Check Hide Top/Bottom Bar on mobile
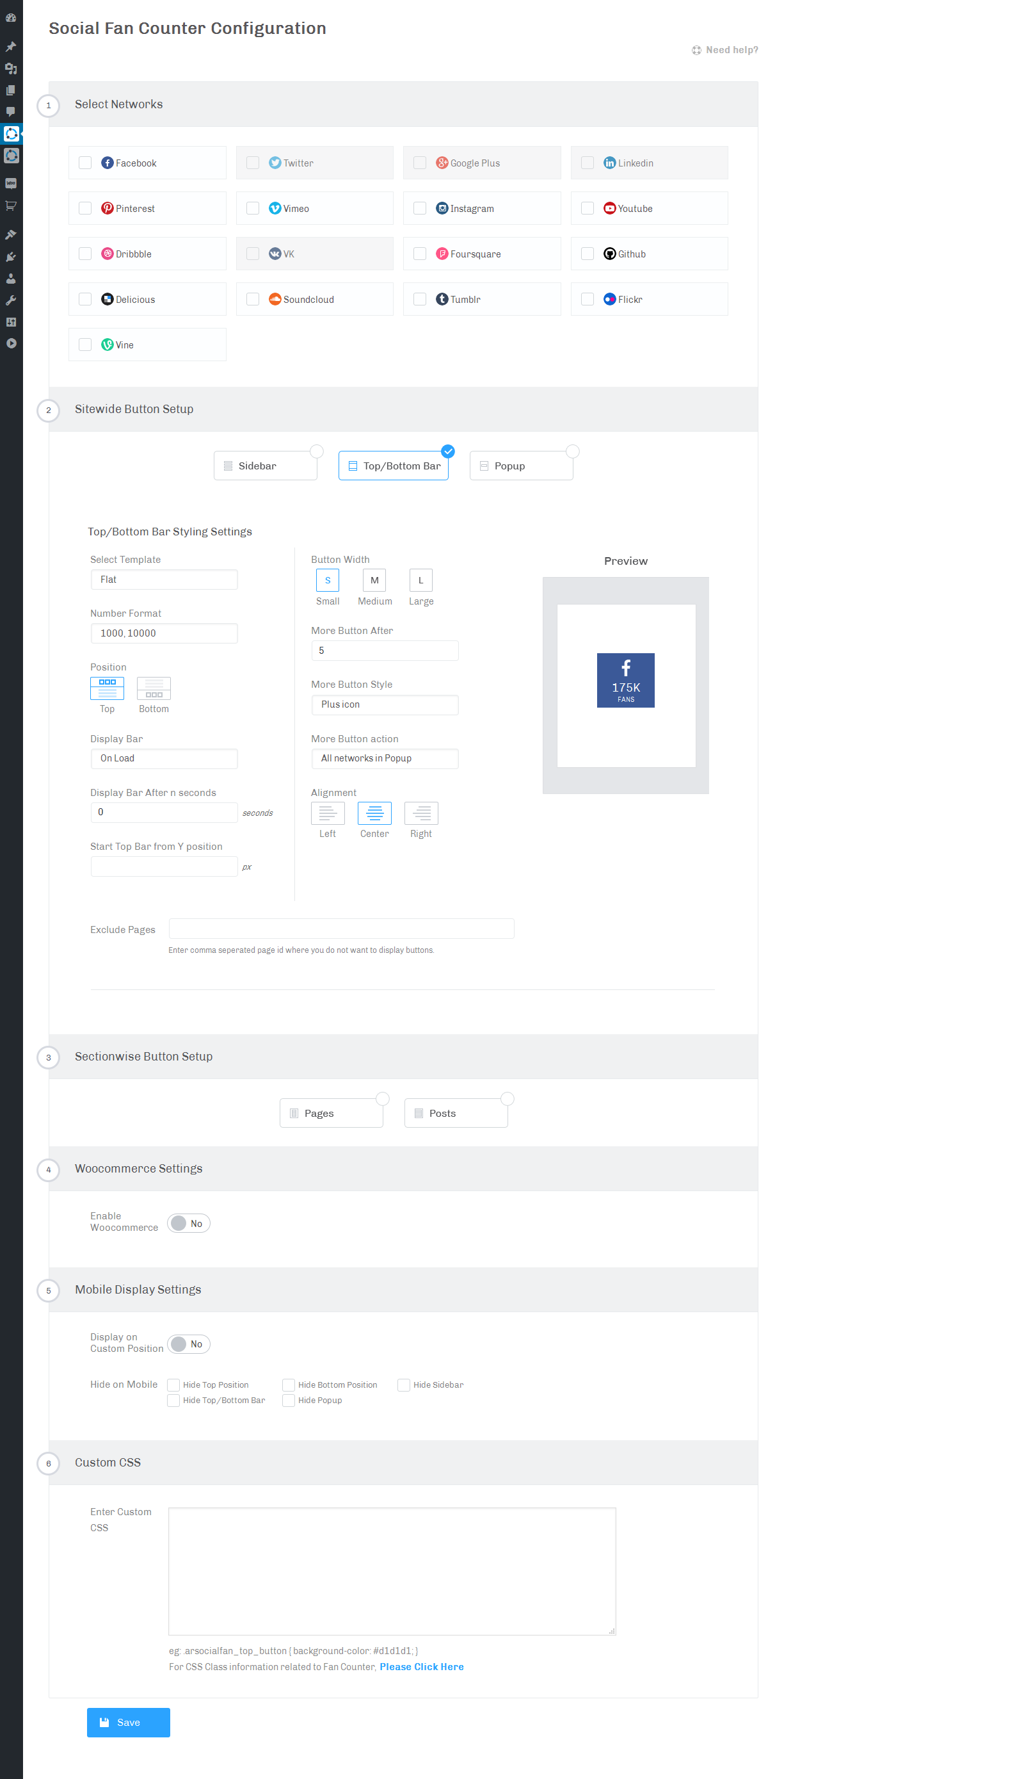This screenshot has height=1779, width=1024. [173, 1401]
